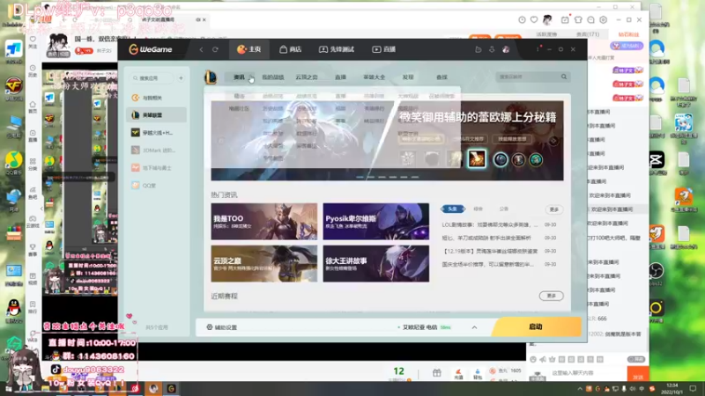The height and width of the screenshot is (396, 705).
Task: Open the Windows notification center
Action: pyautogui.click(x=694, y=388)
